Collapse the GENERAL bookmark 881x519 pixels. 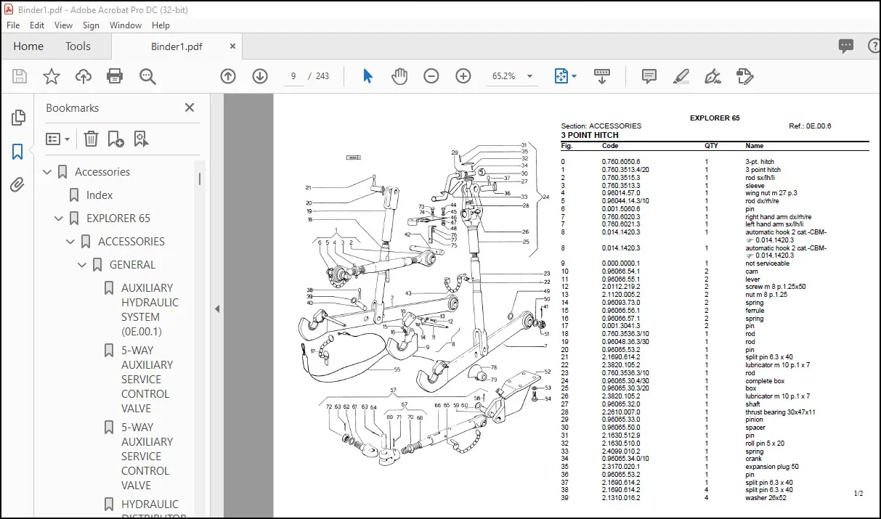click(83, 265)
